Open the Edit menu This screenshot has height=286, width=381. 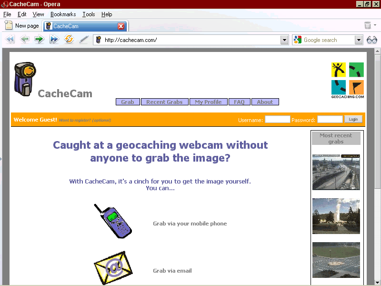[x=22, y=14]
